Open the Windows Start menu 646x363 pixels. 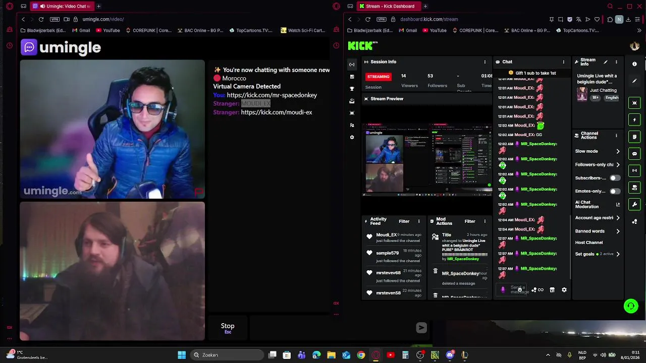[182, 355]
